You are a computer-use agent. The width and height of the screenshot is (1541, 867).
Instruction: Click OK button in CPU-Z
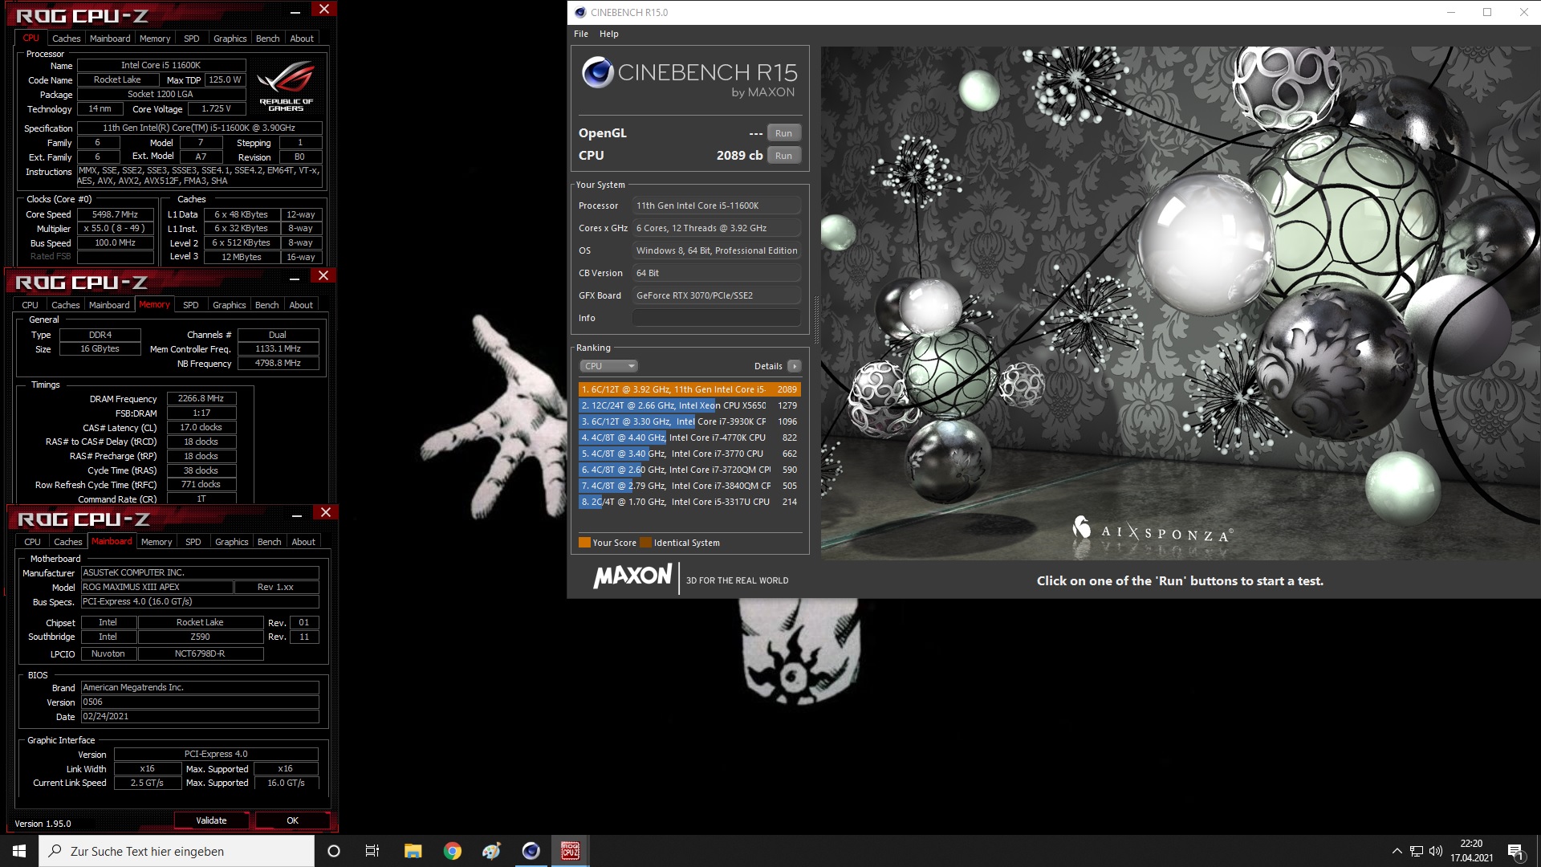(292, 820)
